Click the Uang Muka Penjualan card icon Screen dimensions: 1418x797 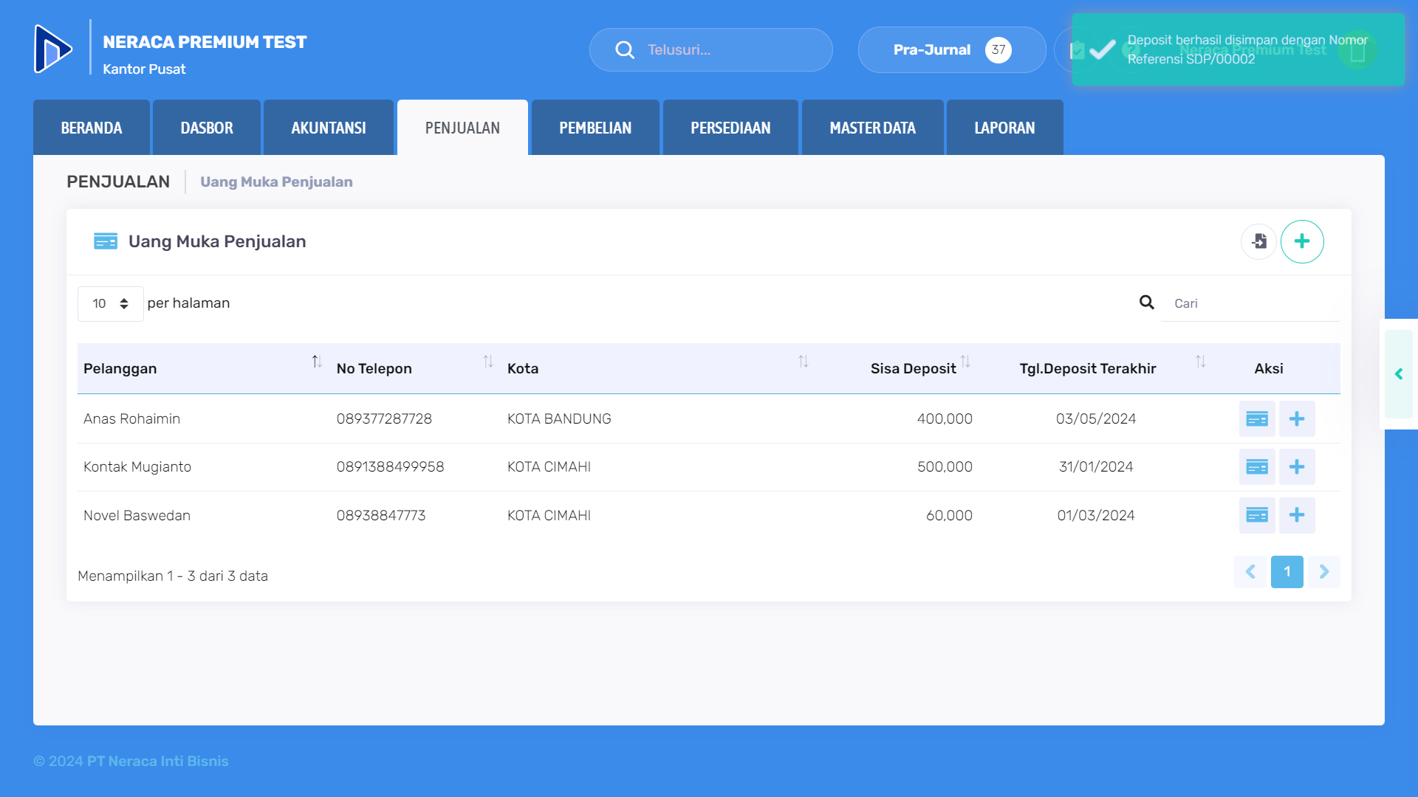point(106,241)
